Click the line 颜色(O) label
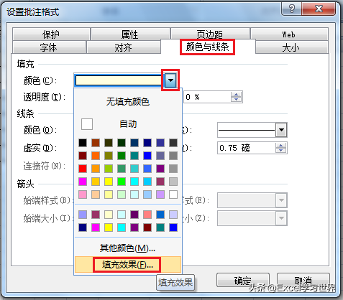Image resolution: width=343 pixels, height=300 pixels. point(40,130)
